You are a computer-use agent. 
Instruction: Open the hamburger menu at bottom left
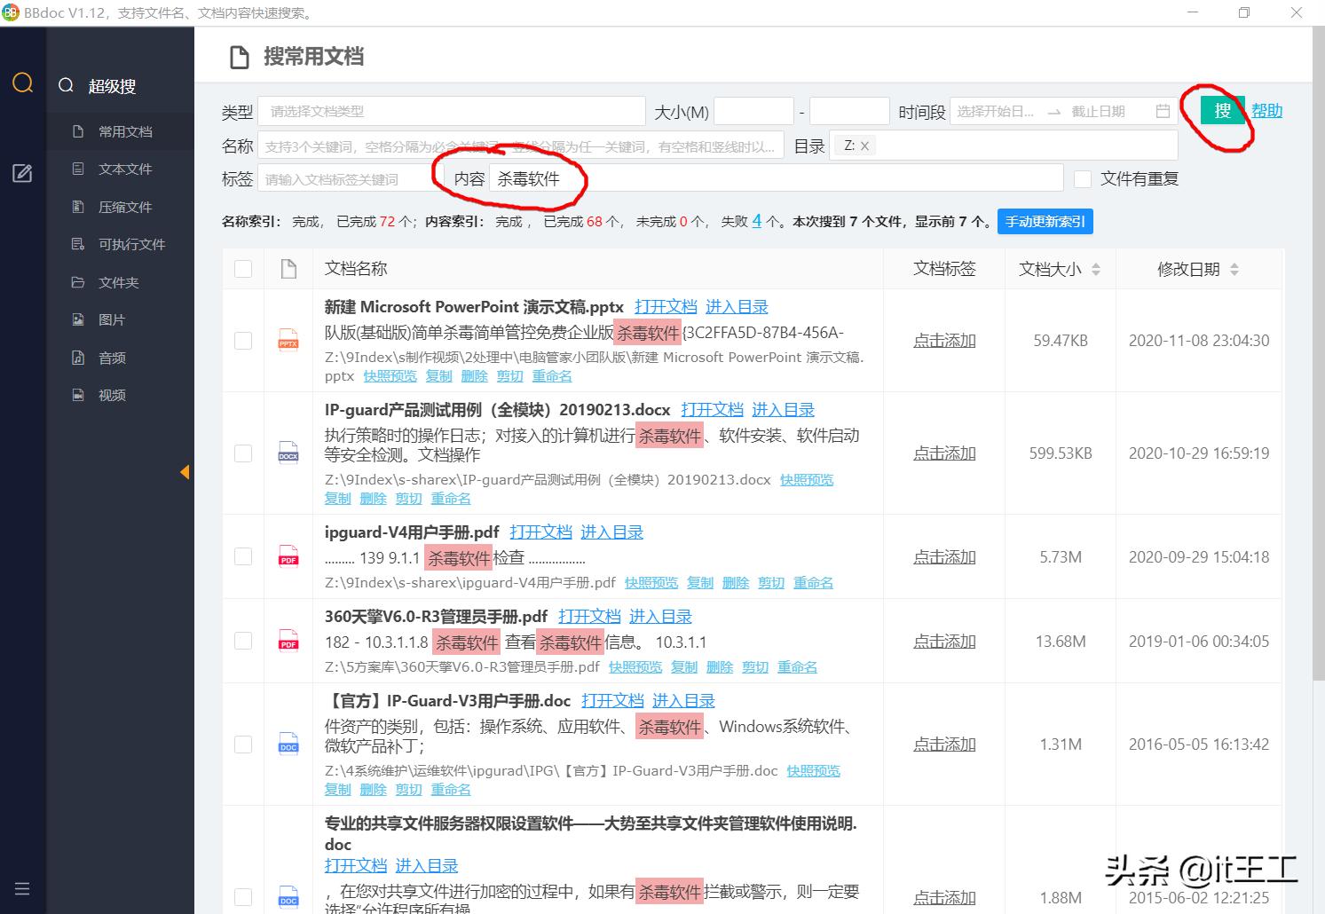(22, 888)
